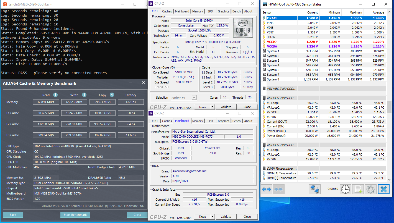Click the icon beside Power (POUT) row
This screenshot has height=223, width=394.
[x=264, y=131]
